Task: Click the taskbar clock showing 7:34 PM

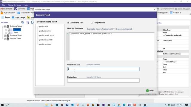Action: pyautogui.click(x=179, y=105)
